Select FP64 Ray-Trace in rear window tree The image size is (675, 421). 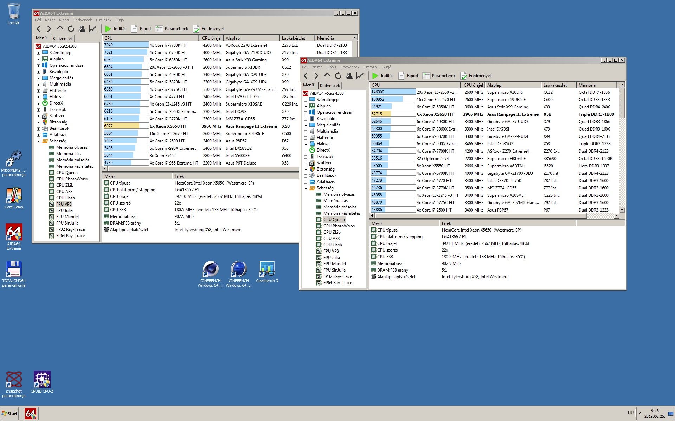70,236
